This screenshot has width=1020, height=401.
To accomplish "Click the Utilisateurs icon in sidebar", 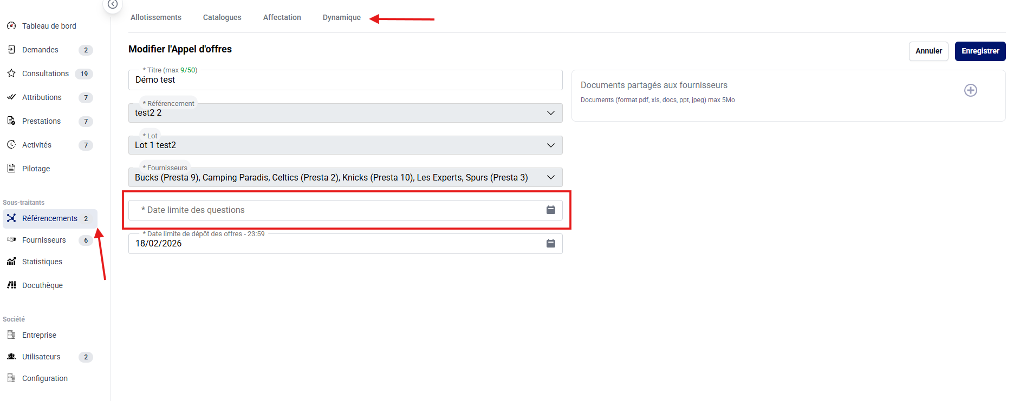I will coord(11,357).
